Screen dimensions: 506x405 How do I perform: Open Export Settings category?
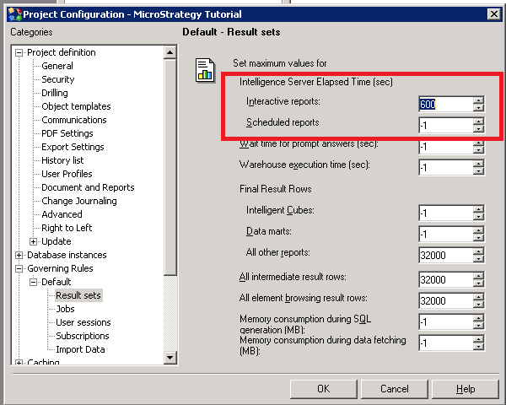coord(73,147)
